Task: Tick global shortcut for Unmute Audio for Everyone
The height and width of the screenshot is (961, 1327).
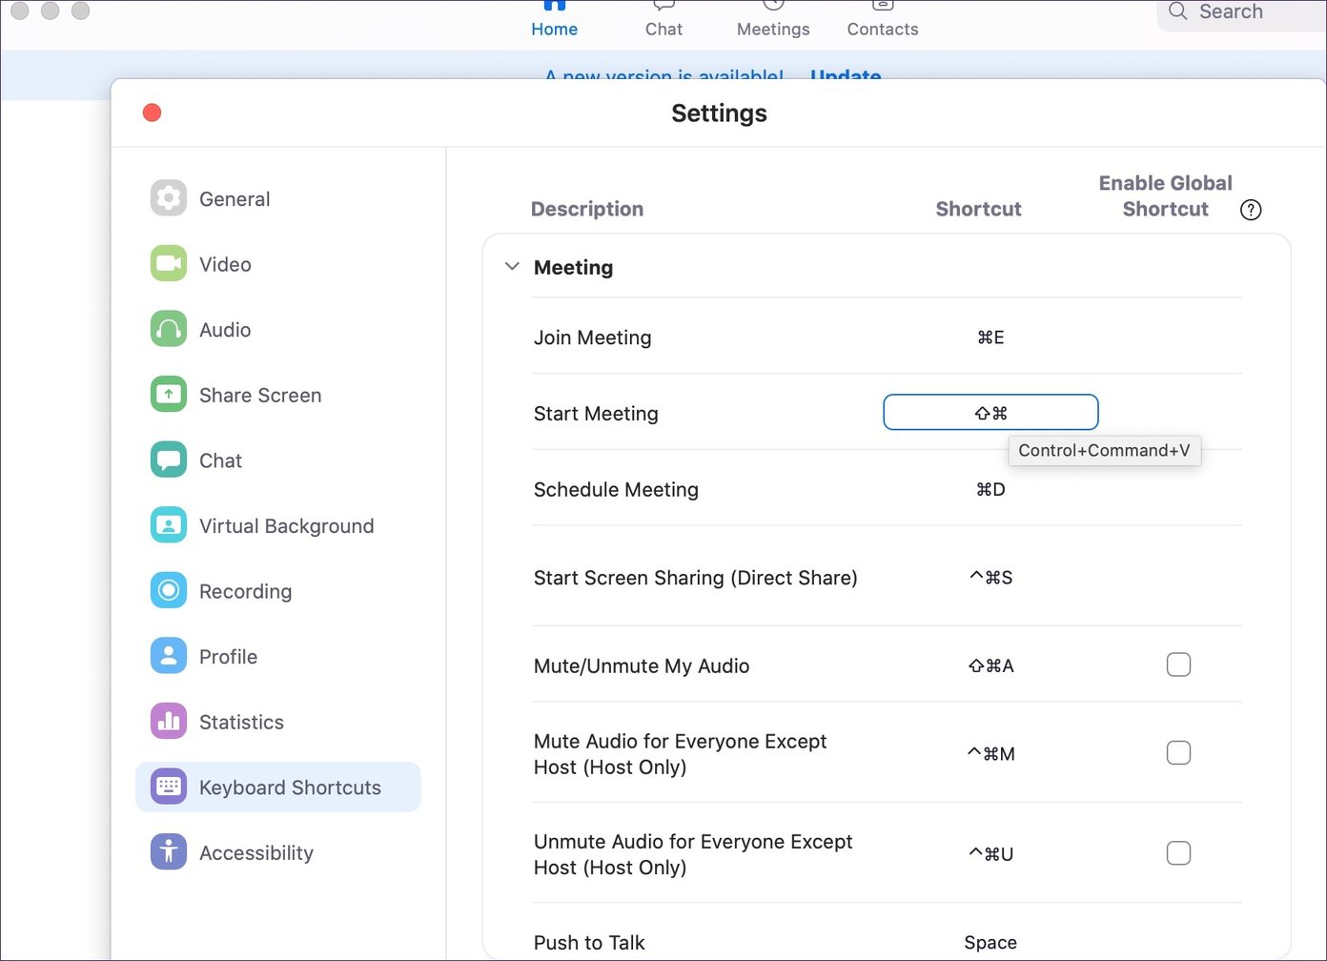Action: (x=1178, y=853)
